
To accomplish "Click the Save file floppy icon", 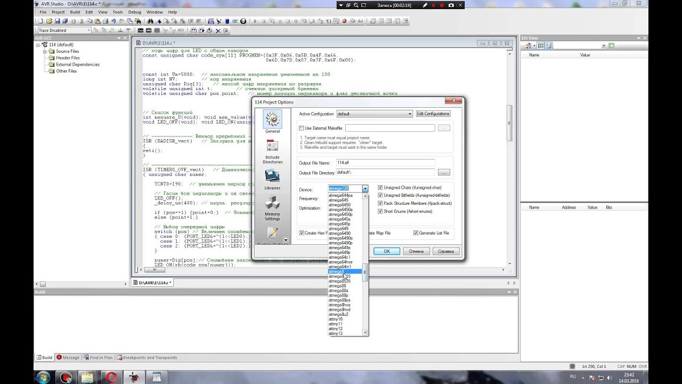I will click(57, 21).
